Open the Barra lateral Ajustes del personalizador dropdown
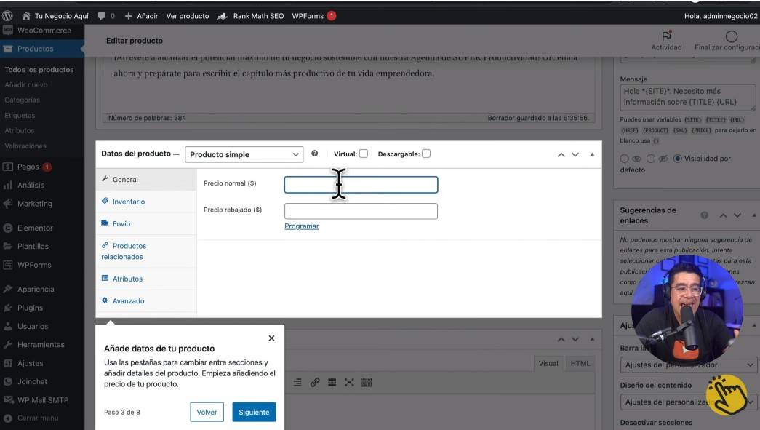This screenshot has width=760, height=430. tap(688, 365)
